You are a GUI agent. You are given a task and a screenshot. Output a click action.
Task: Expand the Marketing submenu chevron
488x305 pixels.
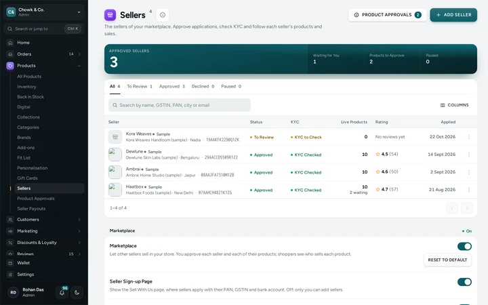[79, 231]
